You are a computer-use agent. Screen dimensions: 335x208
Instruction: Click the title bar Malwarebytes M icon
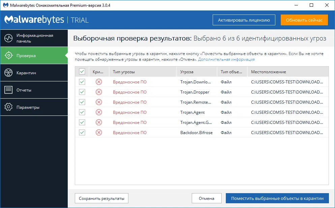[x=5, y=5]
